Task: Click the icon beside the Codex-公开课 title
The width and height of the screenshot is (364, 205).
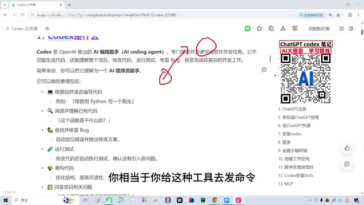Action: 47,28
